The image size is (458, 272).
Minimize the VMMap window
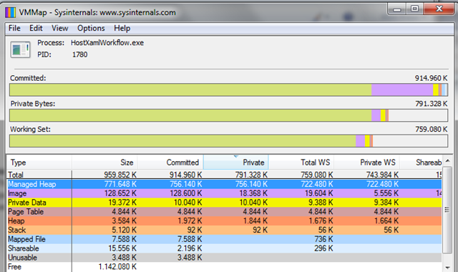coord(397,9)
